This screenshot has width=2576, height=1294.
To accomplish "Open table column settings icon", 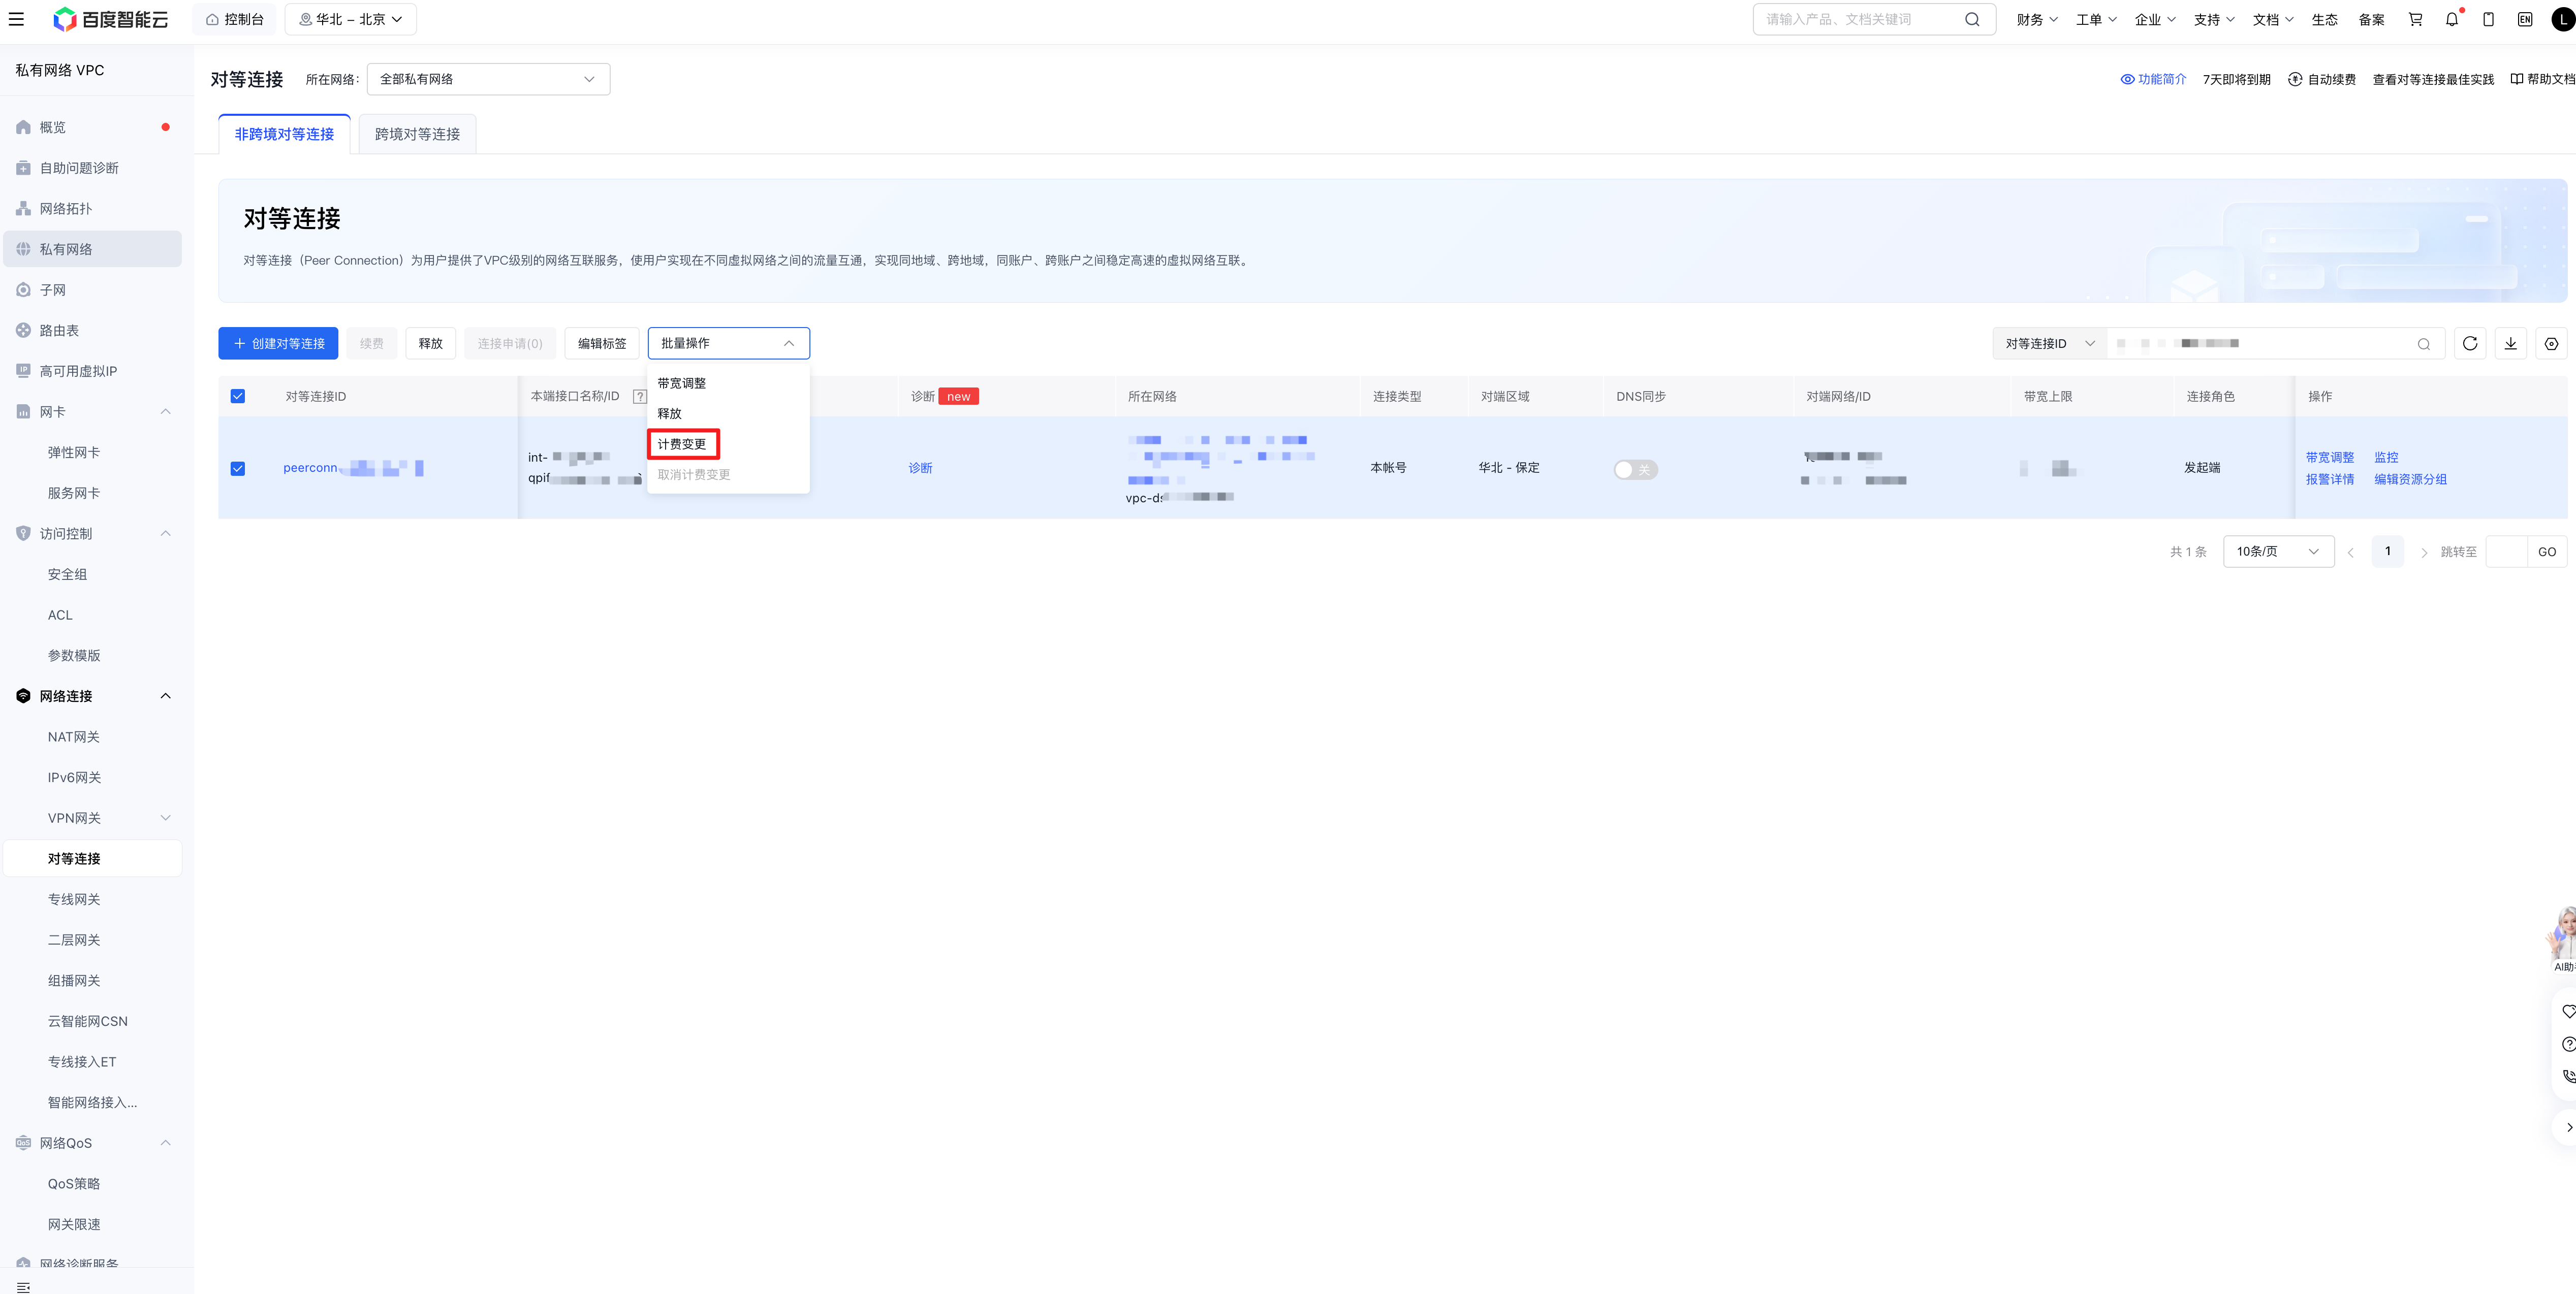I will [2552, 344].
